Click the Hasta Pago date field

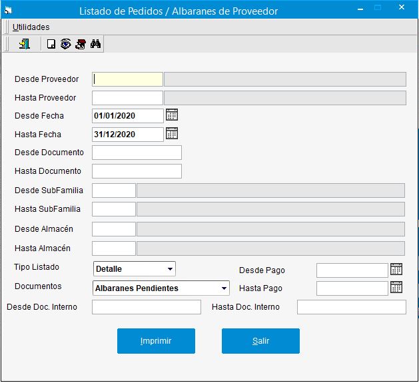(x=352, y=288)
